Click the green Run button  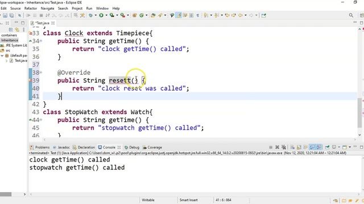pyautogui.click(x=101, y=15)
